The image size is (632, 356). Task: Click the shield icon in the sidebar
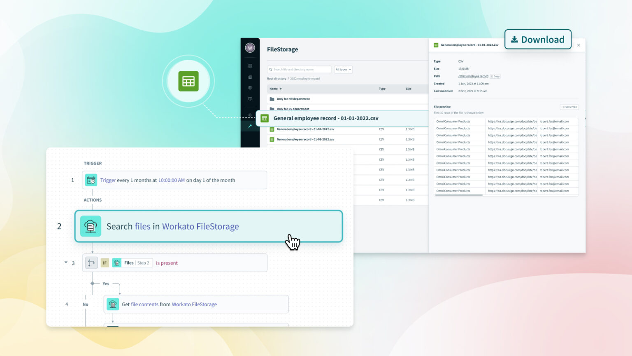[250, 87]
